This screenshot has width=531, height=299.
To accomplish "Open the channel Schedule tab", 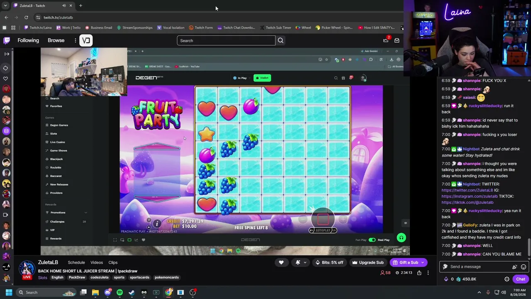I will (76, 262).
